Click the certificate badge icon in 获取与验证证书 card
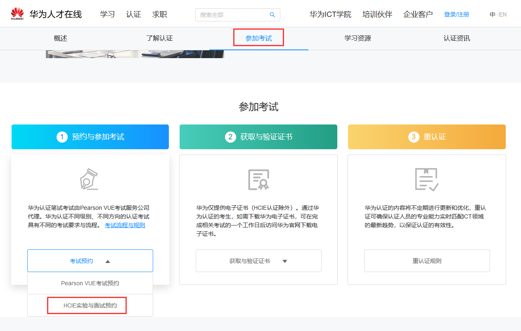521x331 pixels. [258, 179]
